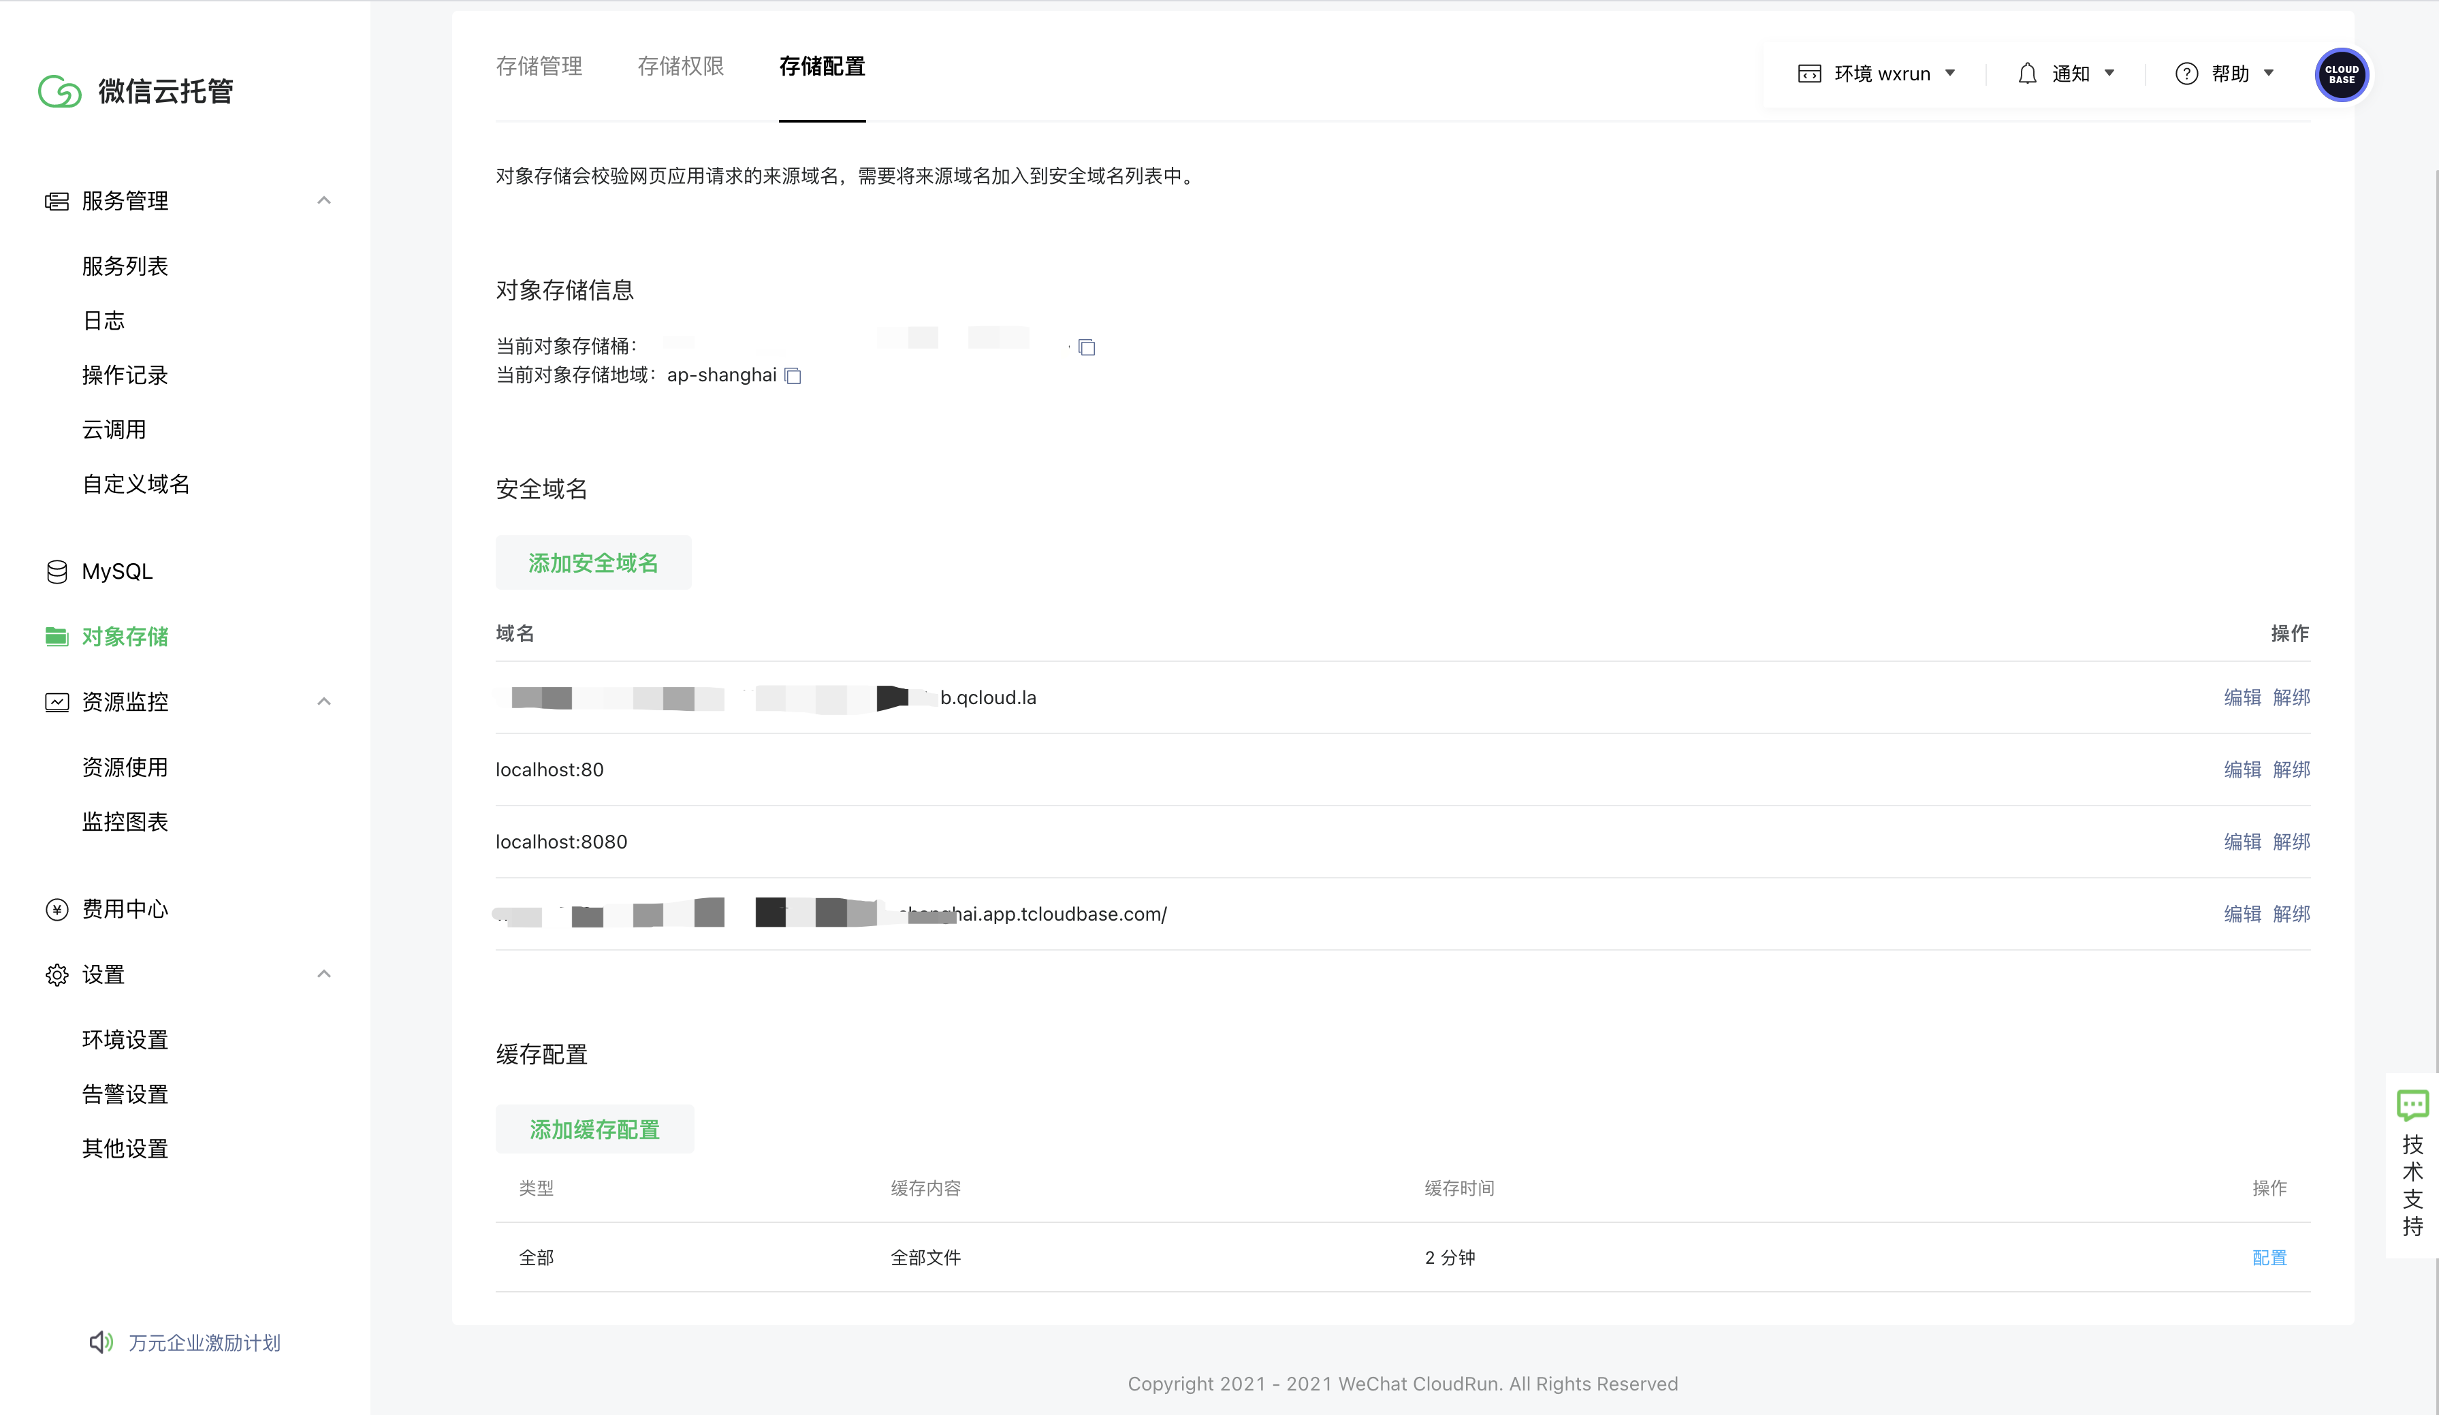This screenshot has height=1415, width=2439.
Task: Collapse the 设置 sidebar group
Action: 324,974
